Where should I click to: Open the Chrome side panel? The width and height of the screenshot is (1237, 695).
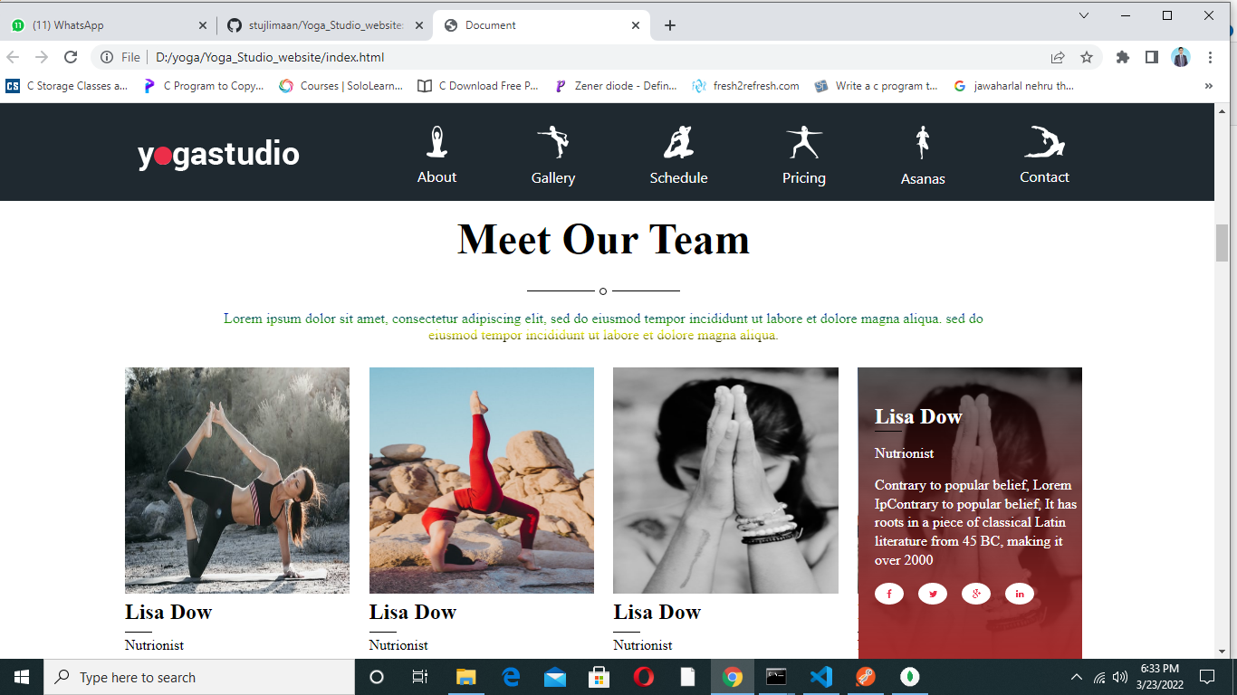click(x=1152, y=57)
